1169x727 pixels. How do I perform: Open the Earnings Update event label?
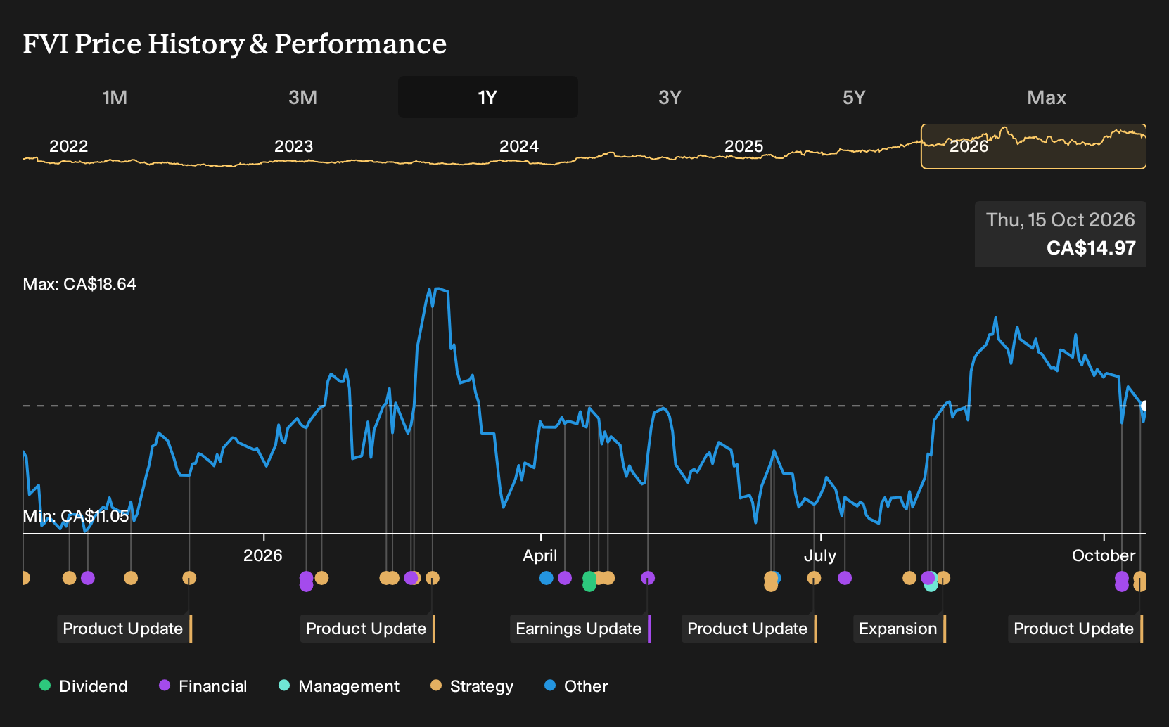(580, 629)
